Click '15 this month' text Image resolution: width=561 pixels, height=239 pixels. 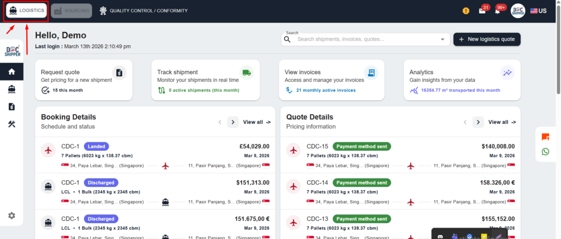(67, 90)
